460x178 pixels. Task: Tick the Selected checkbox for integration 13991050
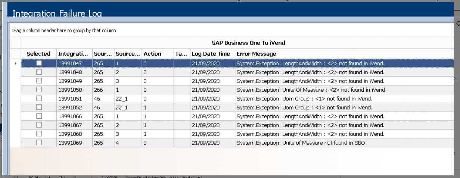click(39, 90)
